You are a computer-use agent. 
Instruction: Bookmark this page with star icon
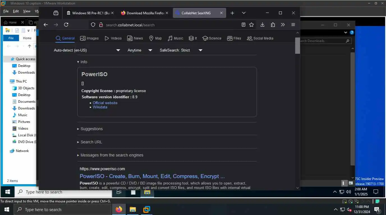251,25
